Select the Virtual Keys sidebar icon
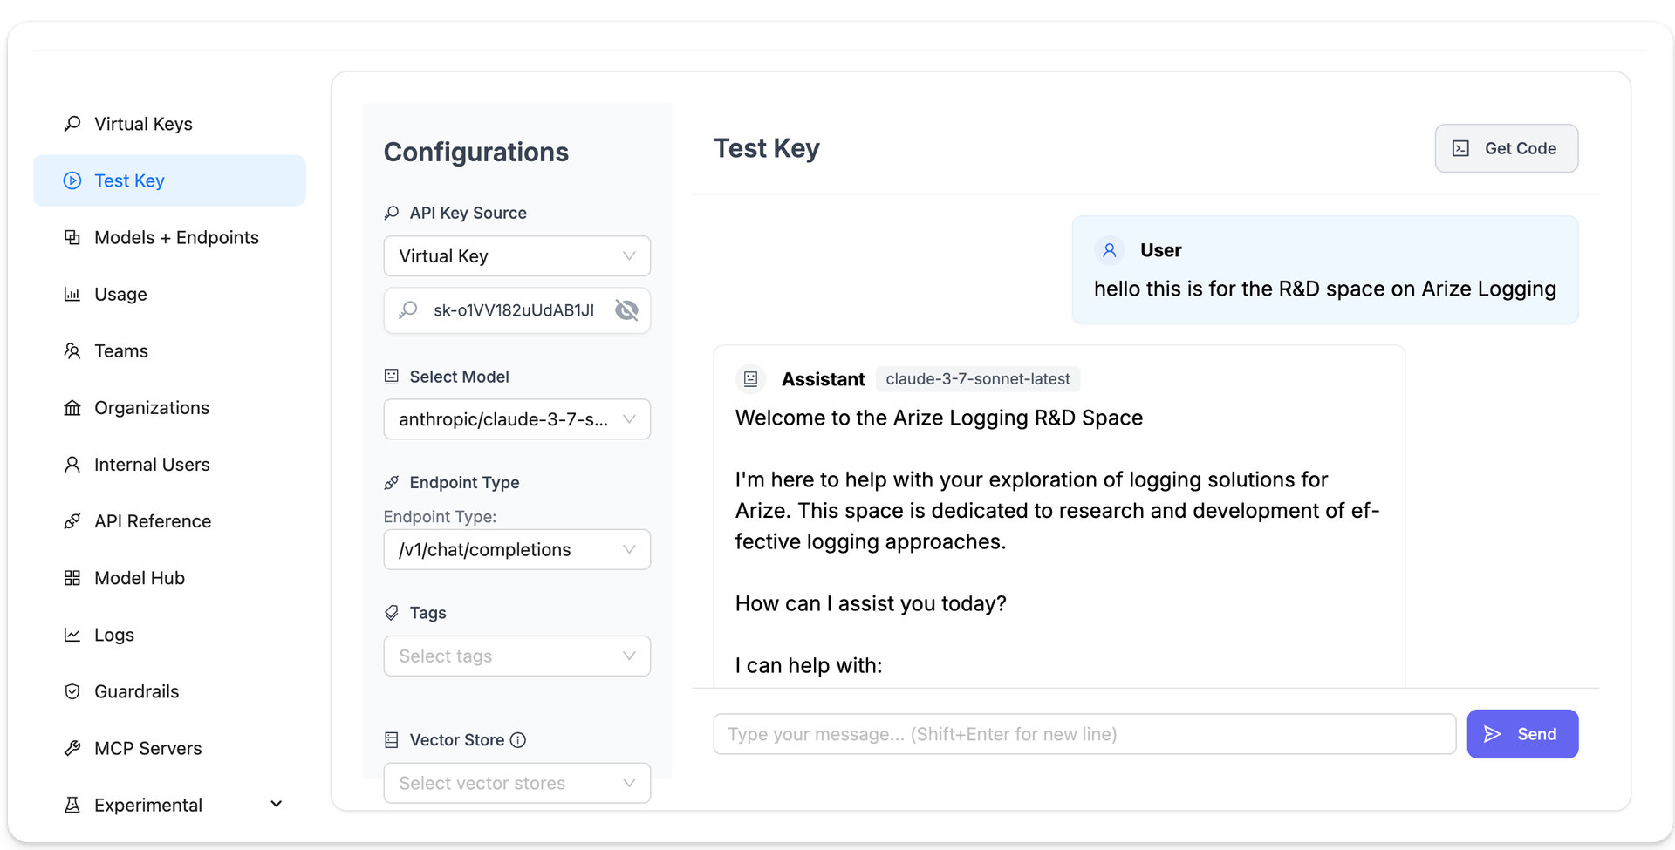The width and height of the screenshot is (1675, 850). click(72, 123)
